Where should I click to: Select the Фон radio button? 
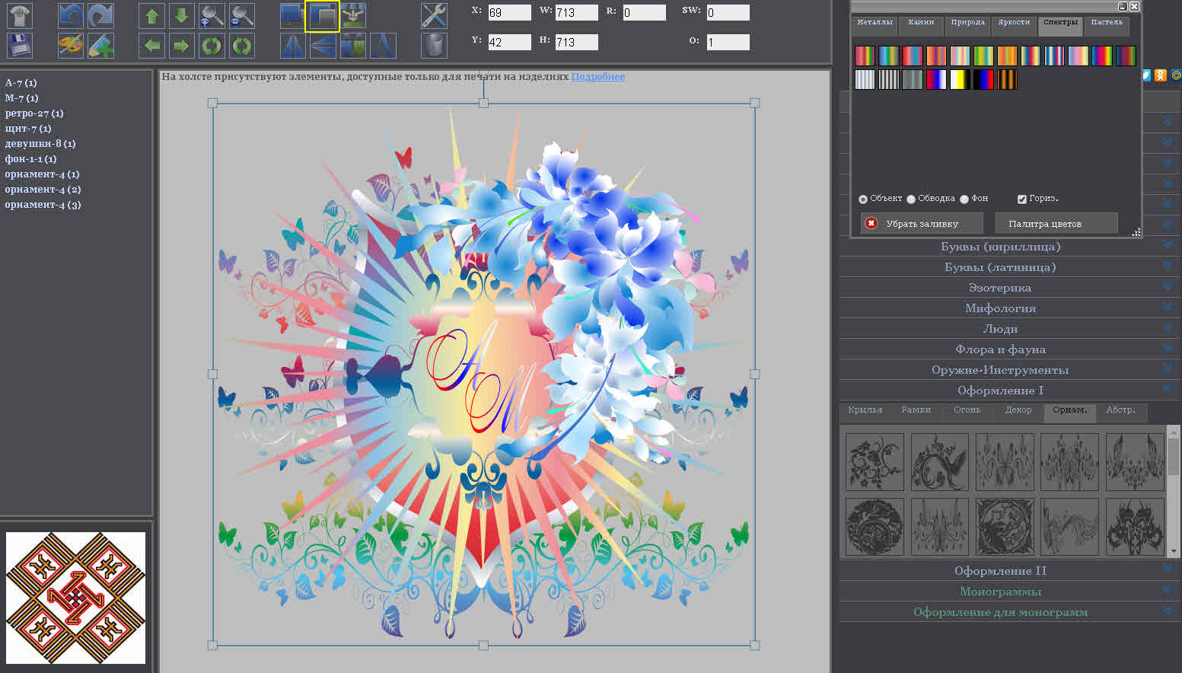pyautogui.click(x=964, y=199)
